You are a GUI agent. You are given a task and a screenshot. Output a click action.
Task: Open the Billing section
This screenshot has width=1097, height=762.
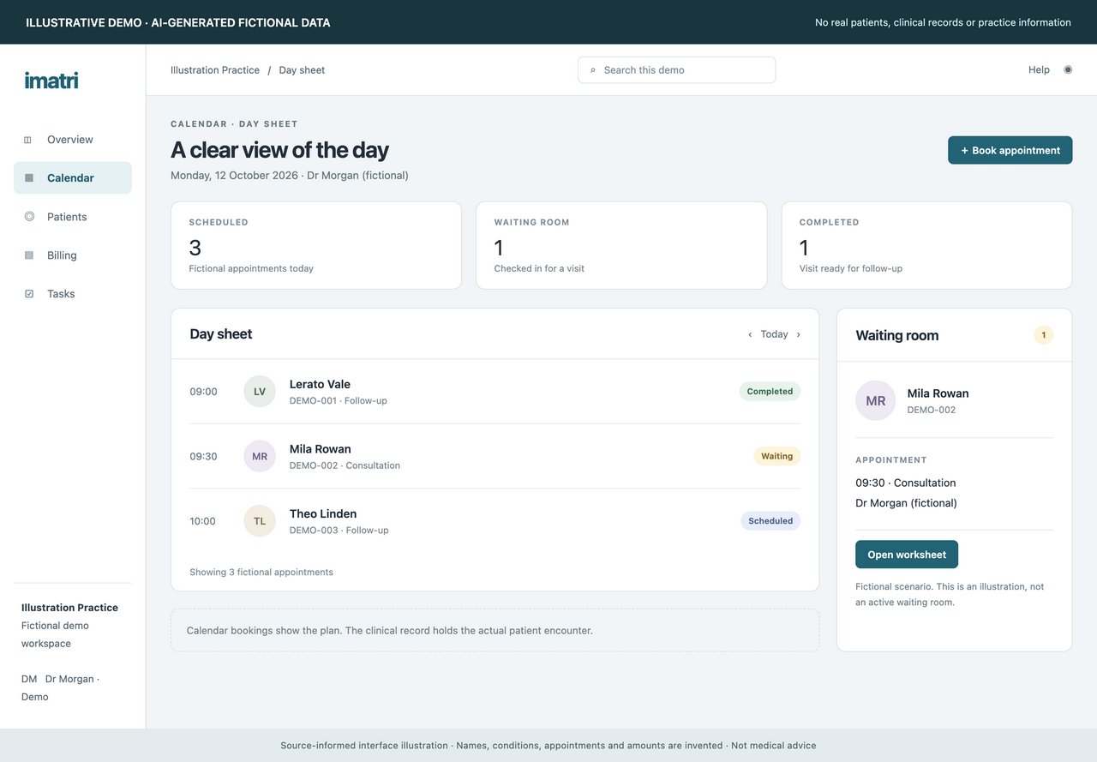point(73,255)
